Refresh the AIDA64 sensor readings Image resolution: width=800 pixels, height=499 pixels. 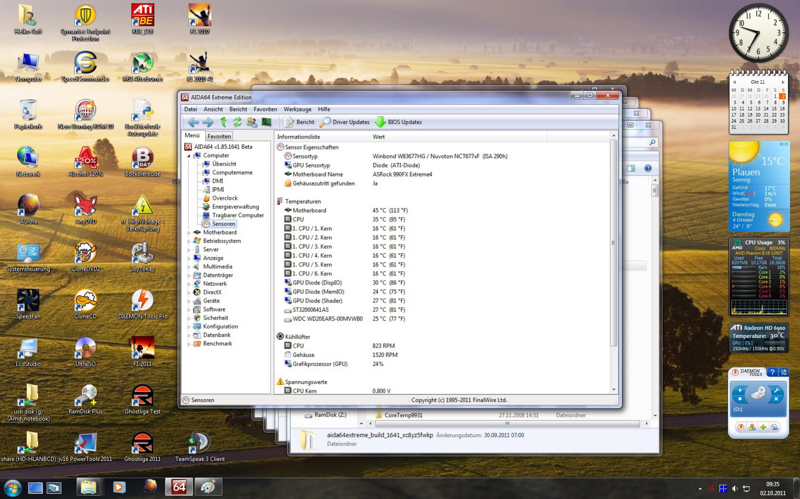pyautogui.click(x=237, y=122)
